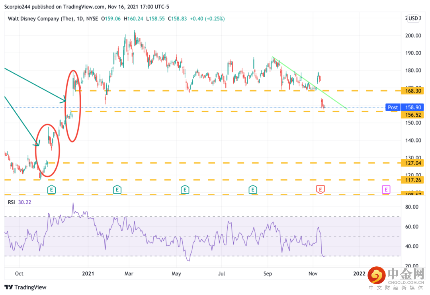Viewport: 430px width, 295px height.
Task: Click the low price L158.55
Action: [155, 19]
